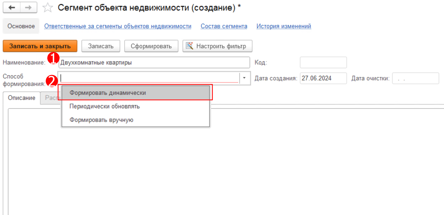Click the Записать button
This screenshot has width=444, height=215.
[x=101, y=46]
